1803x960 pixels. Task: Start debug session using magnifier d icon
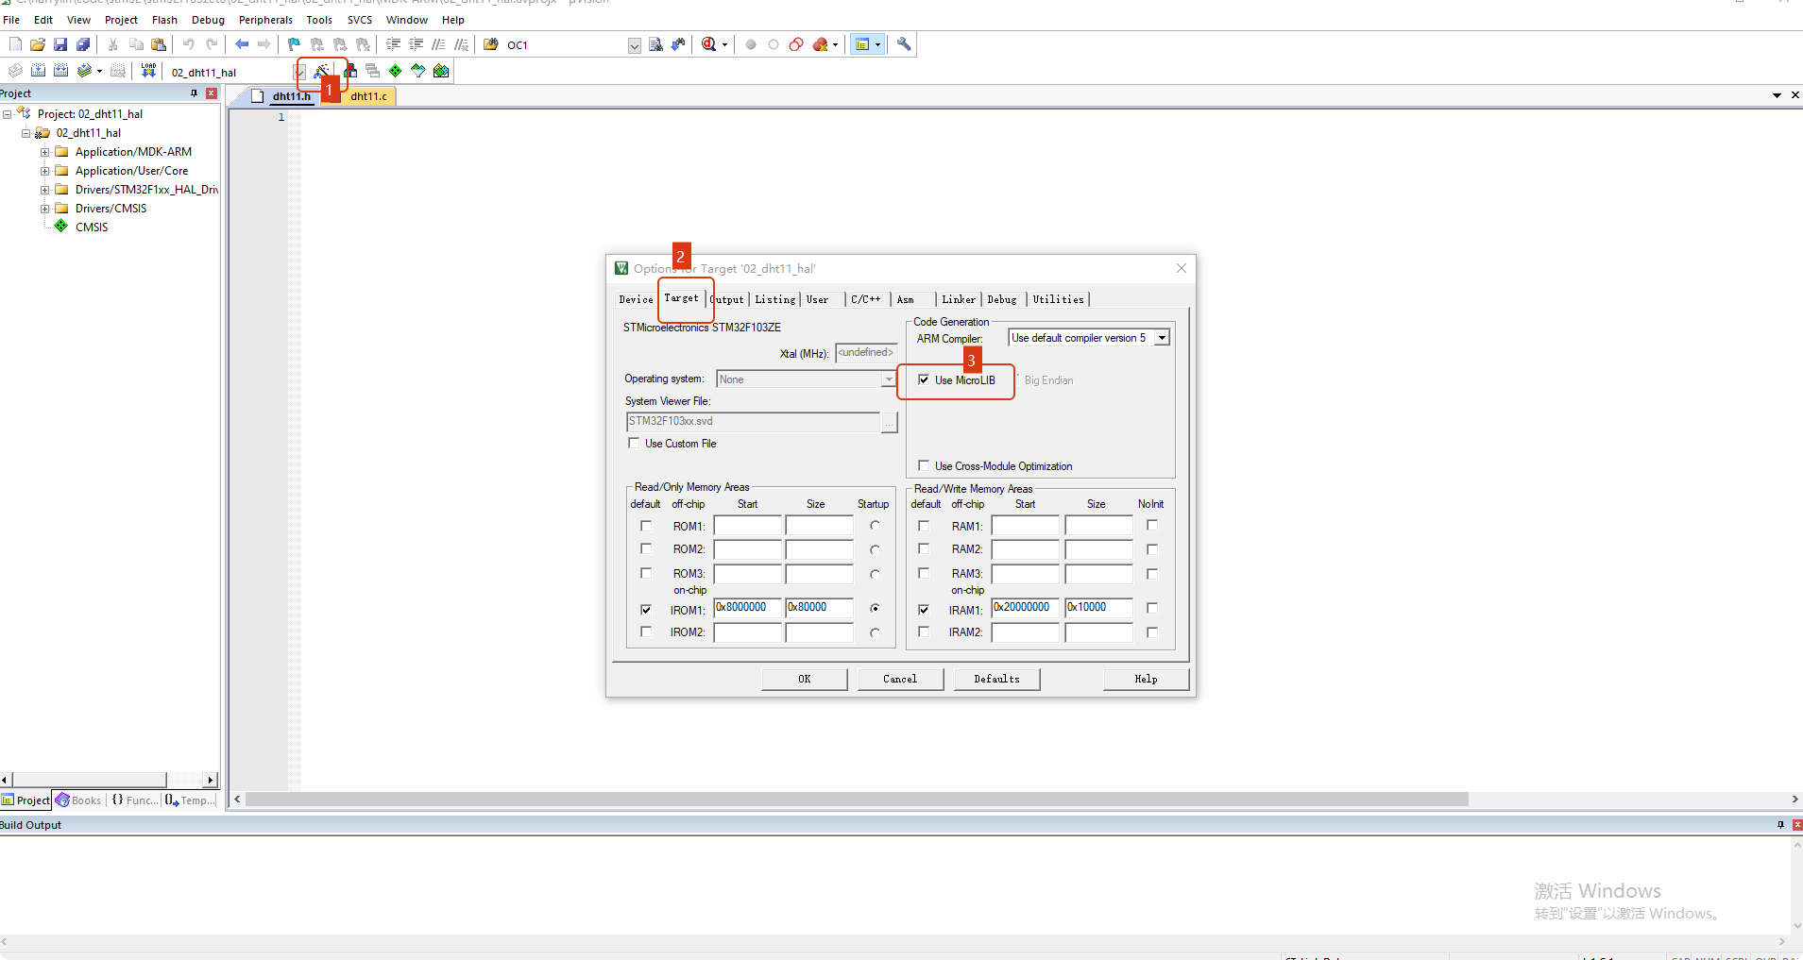point(709,44)
